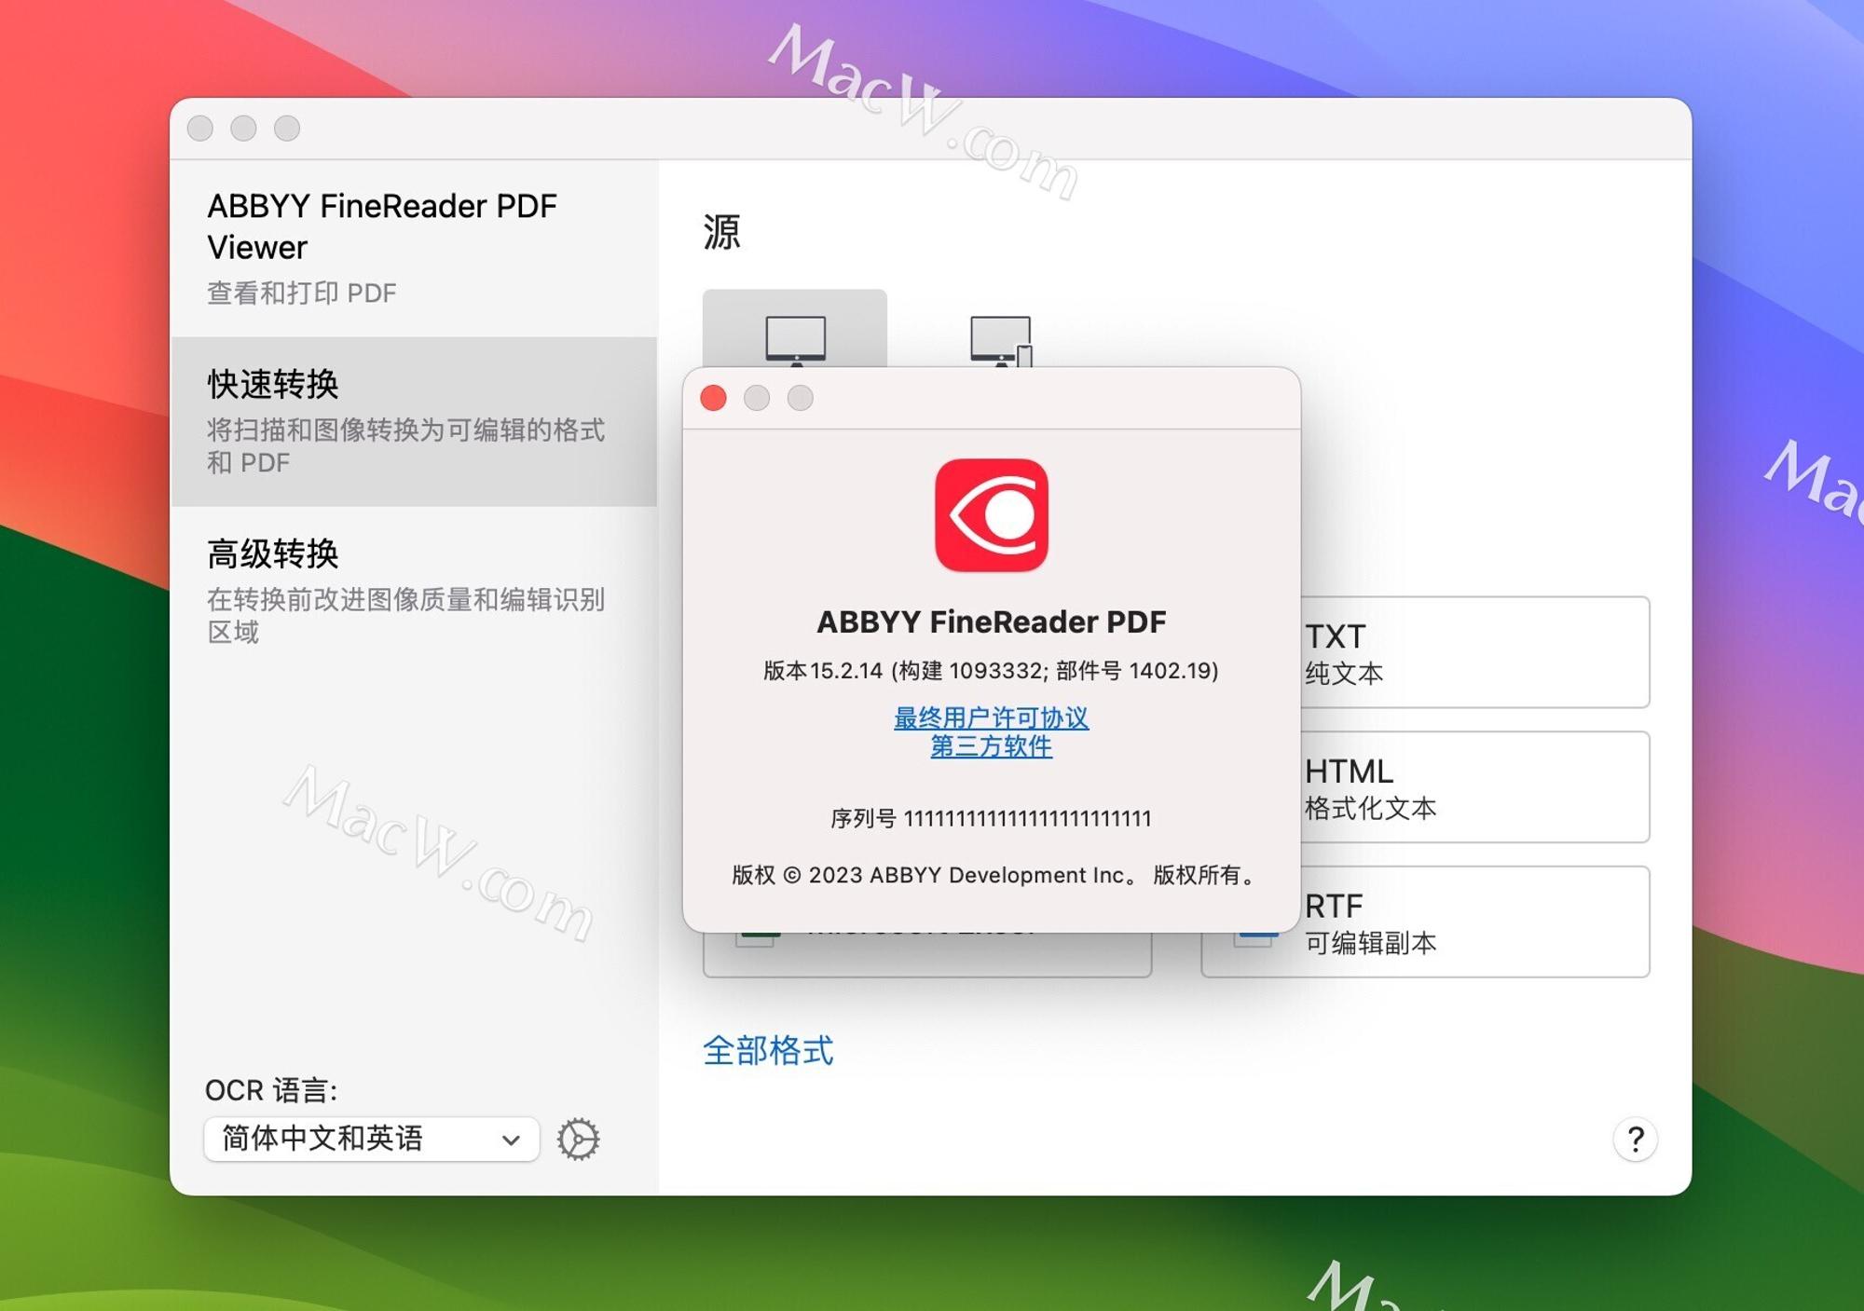Open OCR language settings via the gear icon
Screen dimensions: 1864x1311
[578, 1139]
